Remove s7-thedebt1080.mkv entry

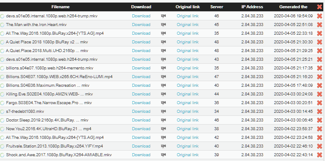pos(319,112)
